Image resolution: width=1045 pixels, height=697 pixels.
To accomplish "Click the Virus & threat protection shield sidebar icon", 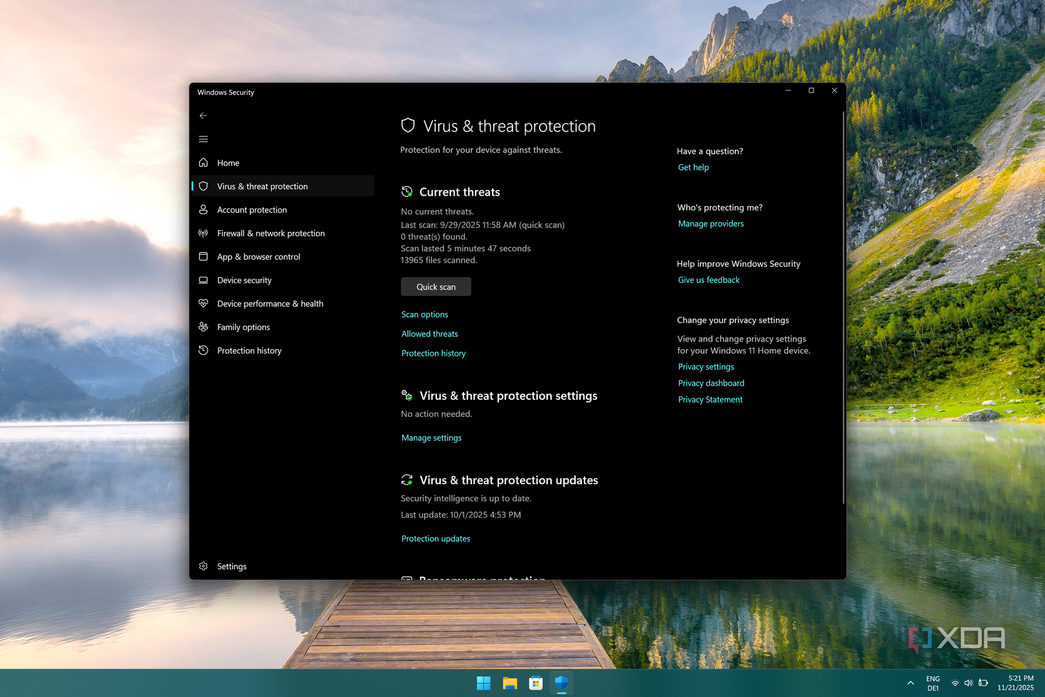I will click(203, 186).
